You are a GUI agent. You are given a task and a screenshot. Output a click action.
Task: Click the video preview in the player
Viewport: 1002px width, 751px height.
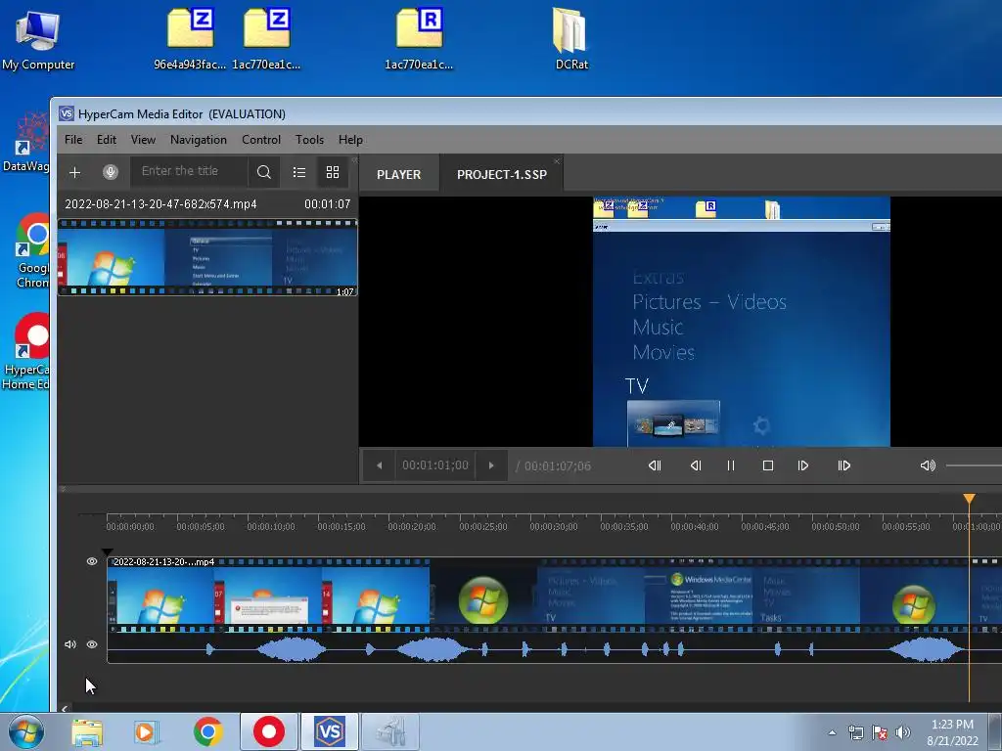[x=742, y=322]
